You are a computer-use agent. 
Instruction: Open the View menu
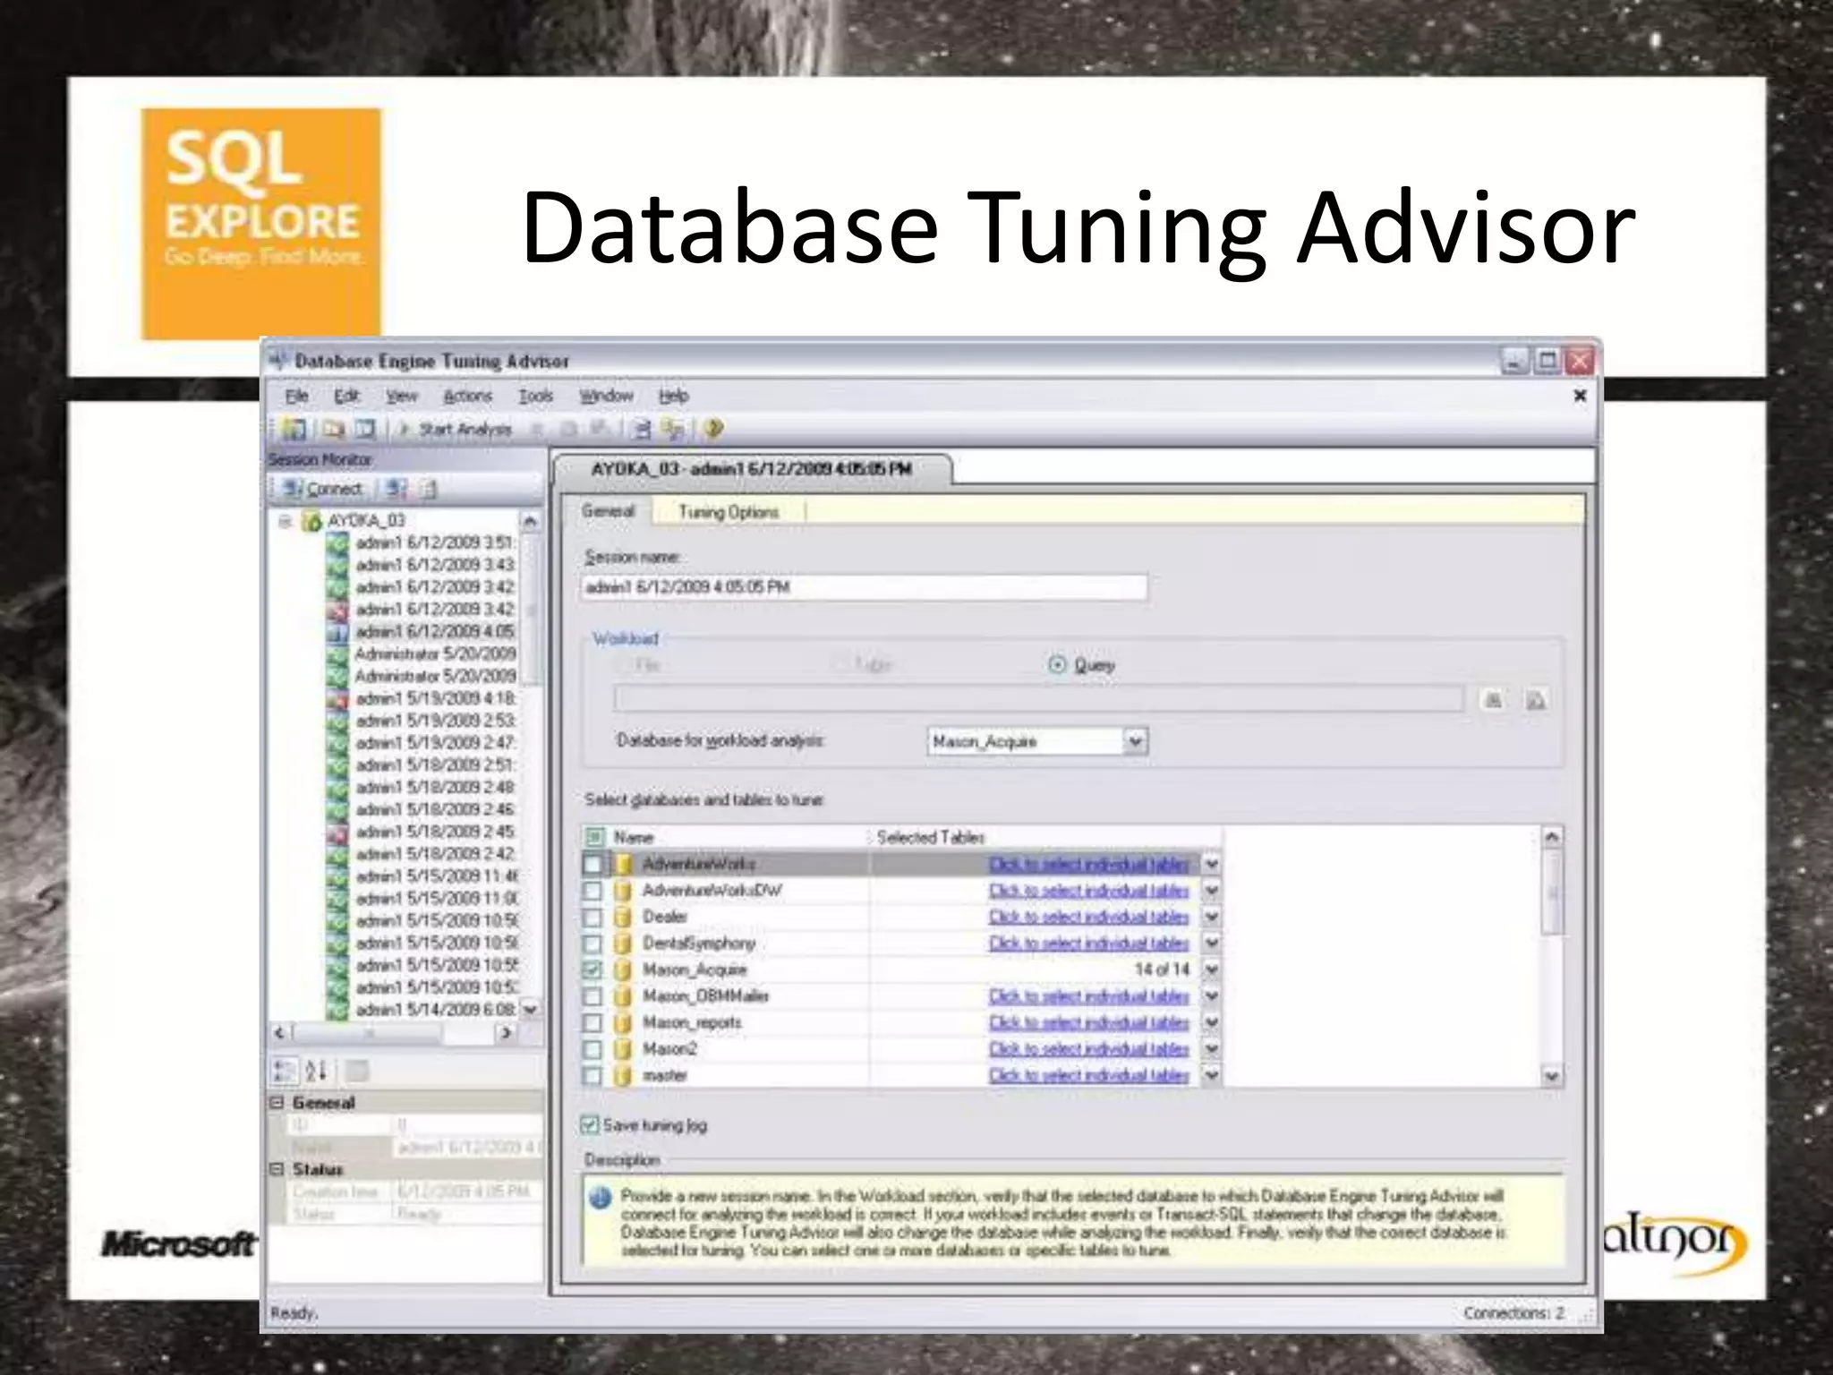point(402,396)
